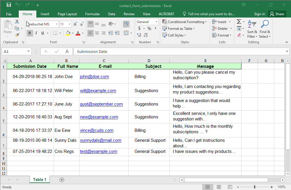The height and width of the screenshot is (190, 291).
Task: Click the Format Painter brush icon
Action: tap(17, 35)
